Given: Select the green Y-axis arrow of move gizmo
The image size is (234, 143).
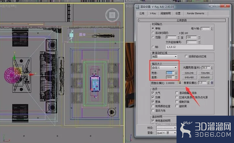Looking at the screenshot, I should coord(14,58).
